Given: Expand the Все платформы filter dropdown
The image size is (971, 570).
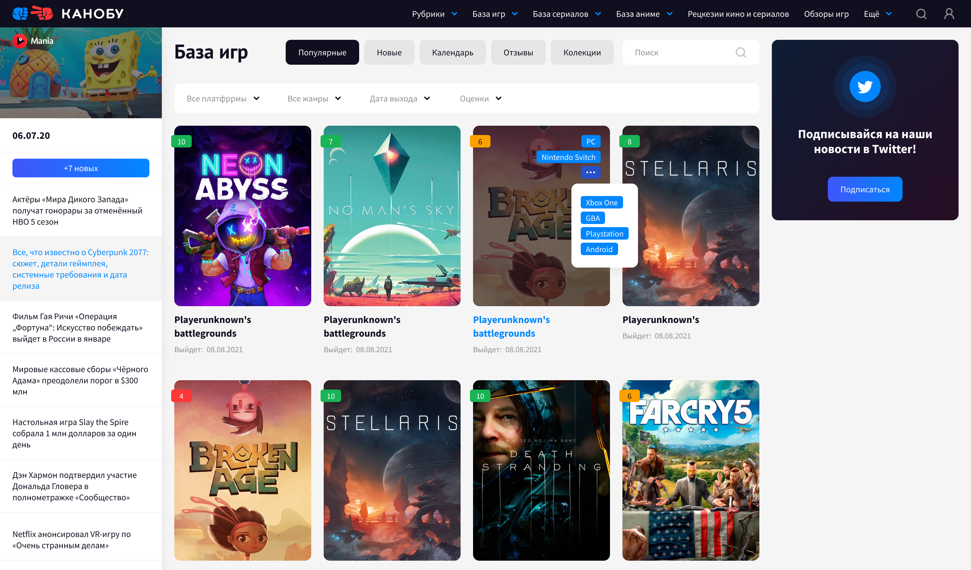Looking at the screenshot, I should pyautogui.click(x=223, y=99).
